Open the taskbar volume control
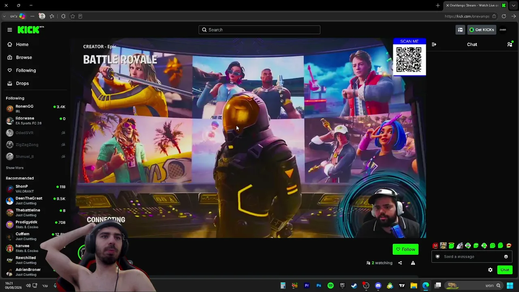519x292 pixels. pos(28,286)
